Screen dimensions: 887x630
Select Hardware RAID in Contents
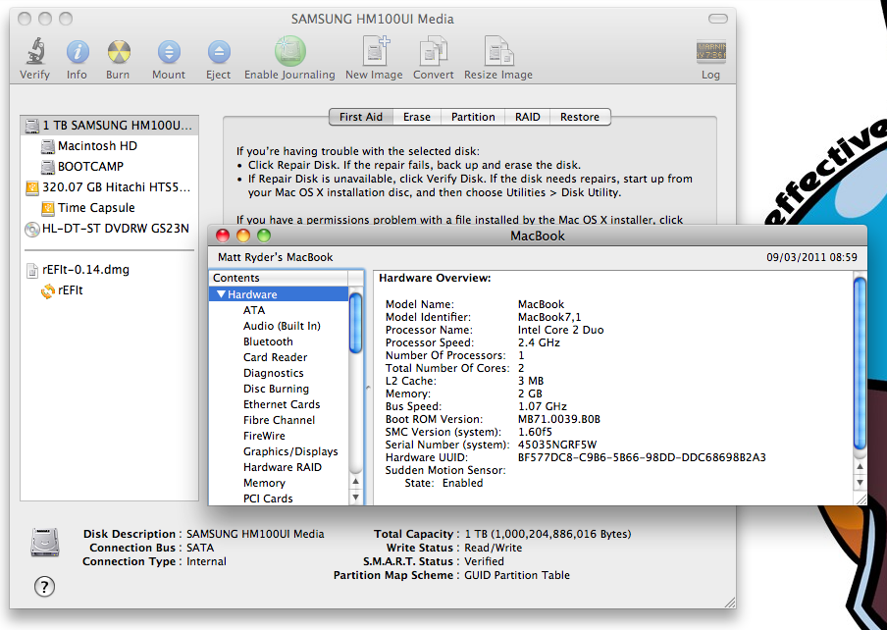click(x=279, y=468)
